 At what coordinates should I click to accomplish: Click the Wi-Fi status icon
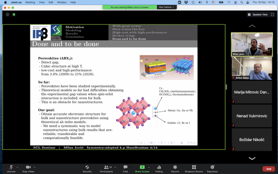pos(229,2)
